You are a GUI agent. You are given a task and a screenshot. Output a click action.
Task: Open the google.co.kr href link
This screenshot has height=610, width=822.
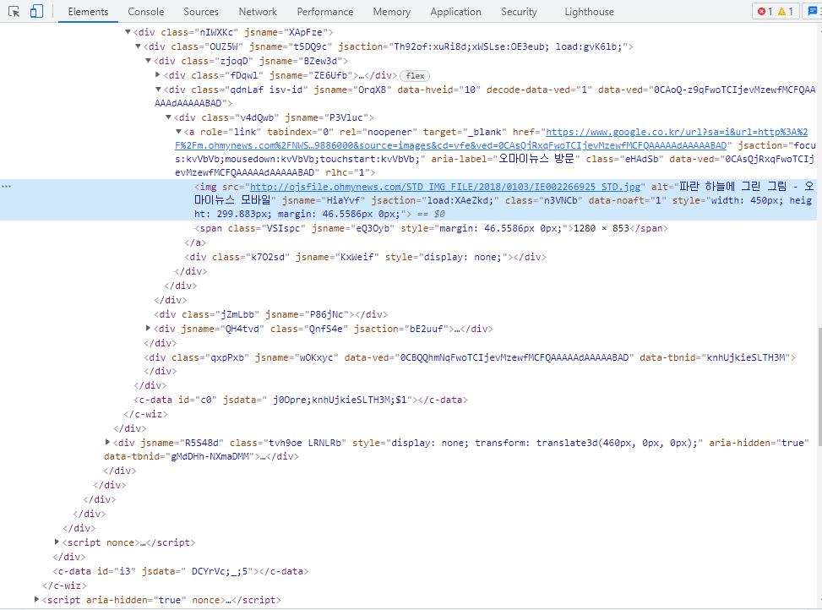pos(491,139)
